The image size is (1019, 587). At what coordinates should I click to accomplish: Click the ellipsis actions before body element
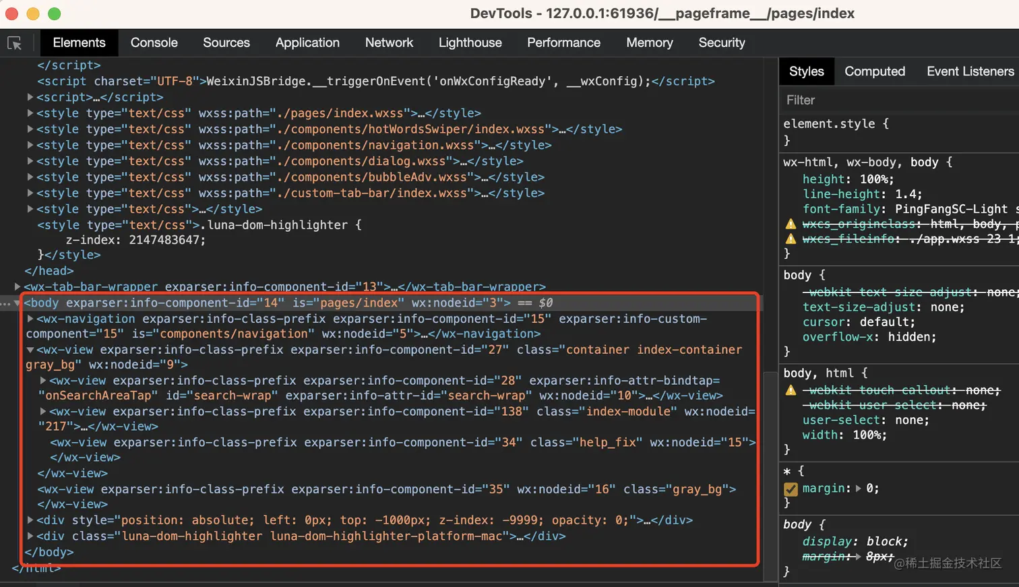point(5,303)
